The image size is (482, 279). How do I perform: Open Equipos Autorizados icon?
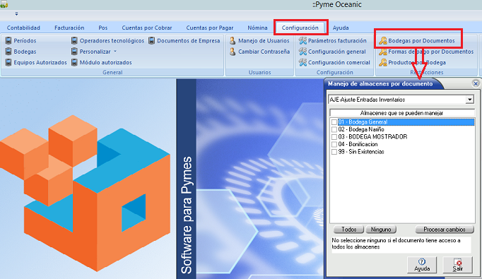click(8, 62)
